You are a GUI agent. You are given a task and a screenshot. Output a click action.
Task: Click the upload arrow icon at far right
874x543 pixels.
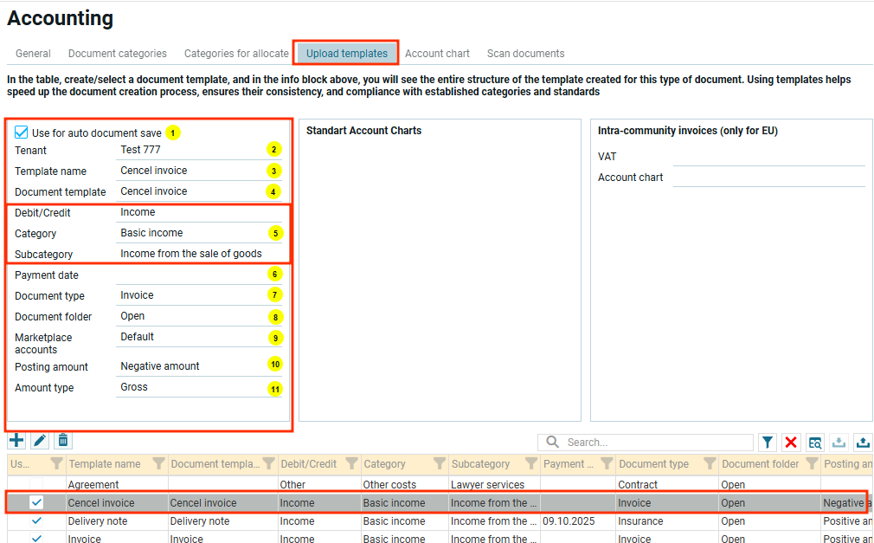pos(863,443)
